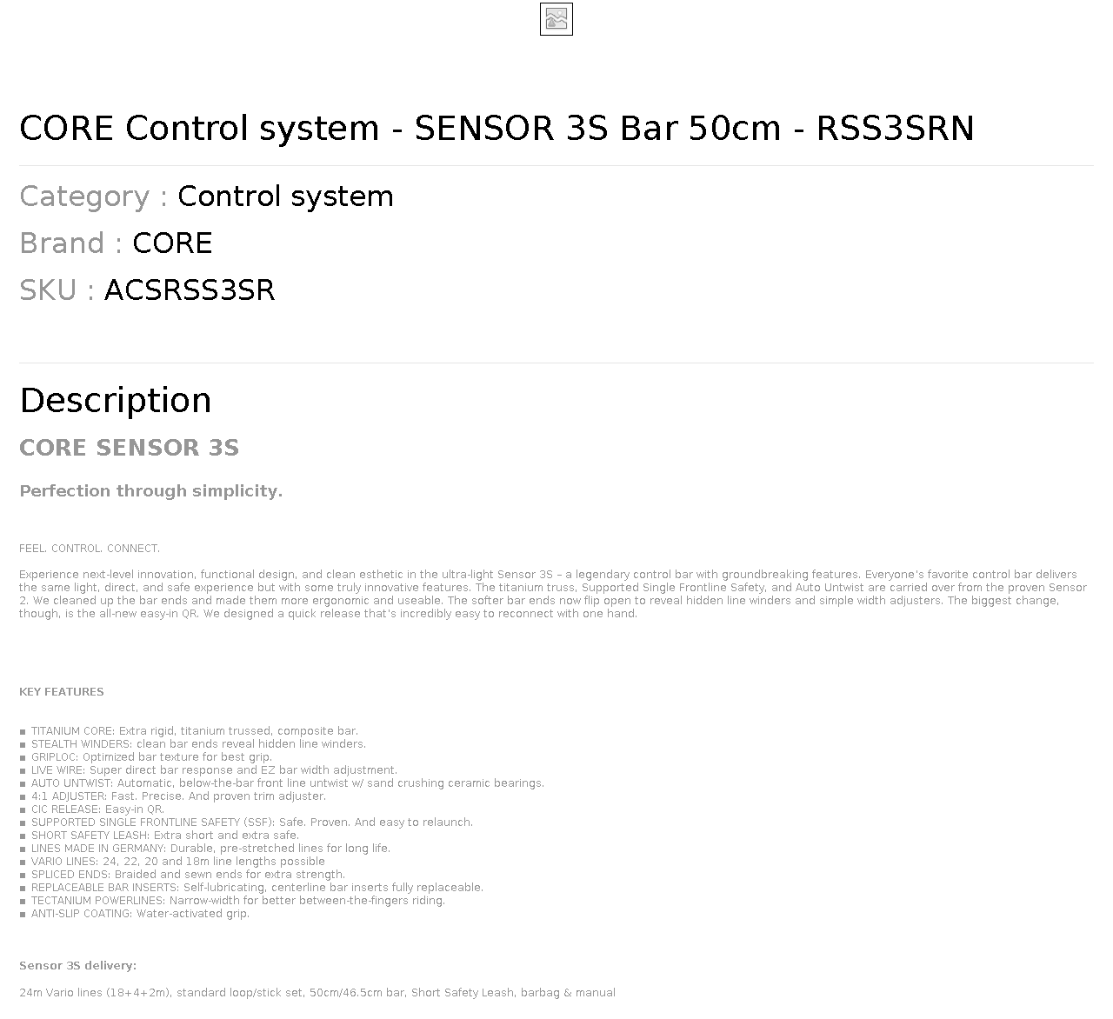Click the ANTI-SLIP COATING feature line
This screenshot has width=1113, height=1019.
[x=134, y=914]
